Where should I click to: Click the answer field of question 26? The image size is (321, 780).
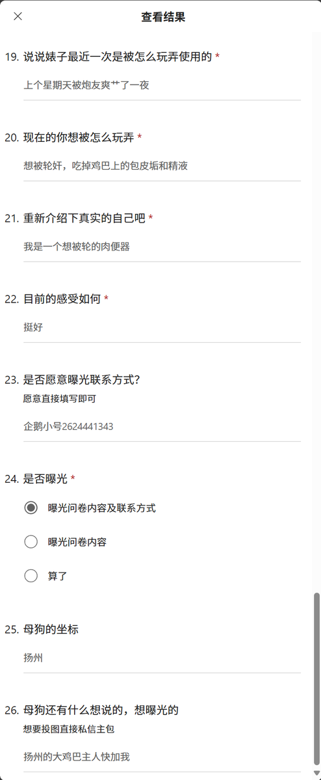162,757
